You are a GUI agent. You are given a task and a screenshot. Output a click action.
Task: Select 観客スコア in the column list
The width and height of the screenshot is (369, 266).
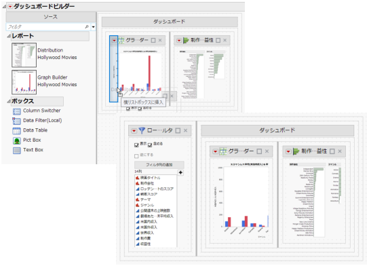[x=149, y=194]
